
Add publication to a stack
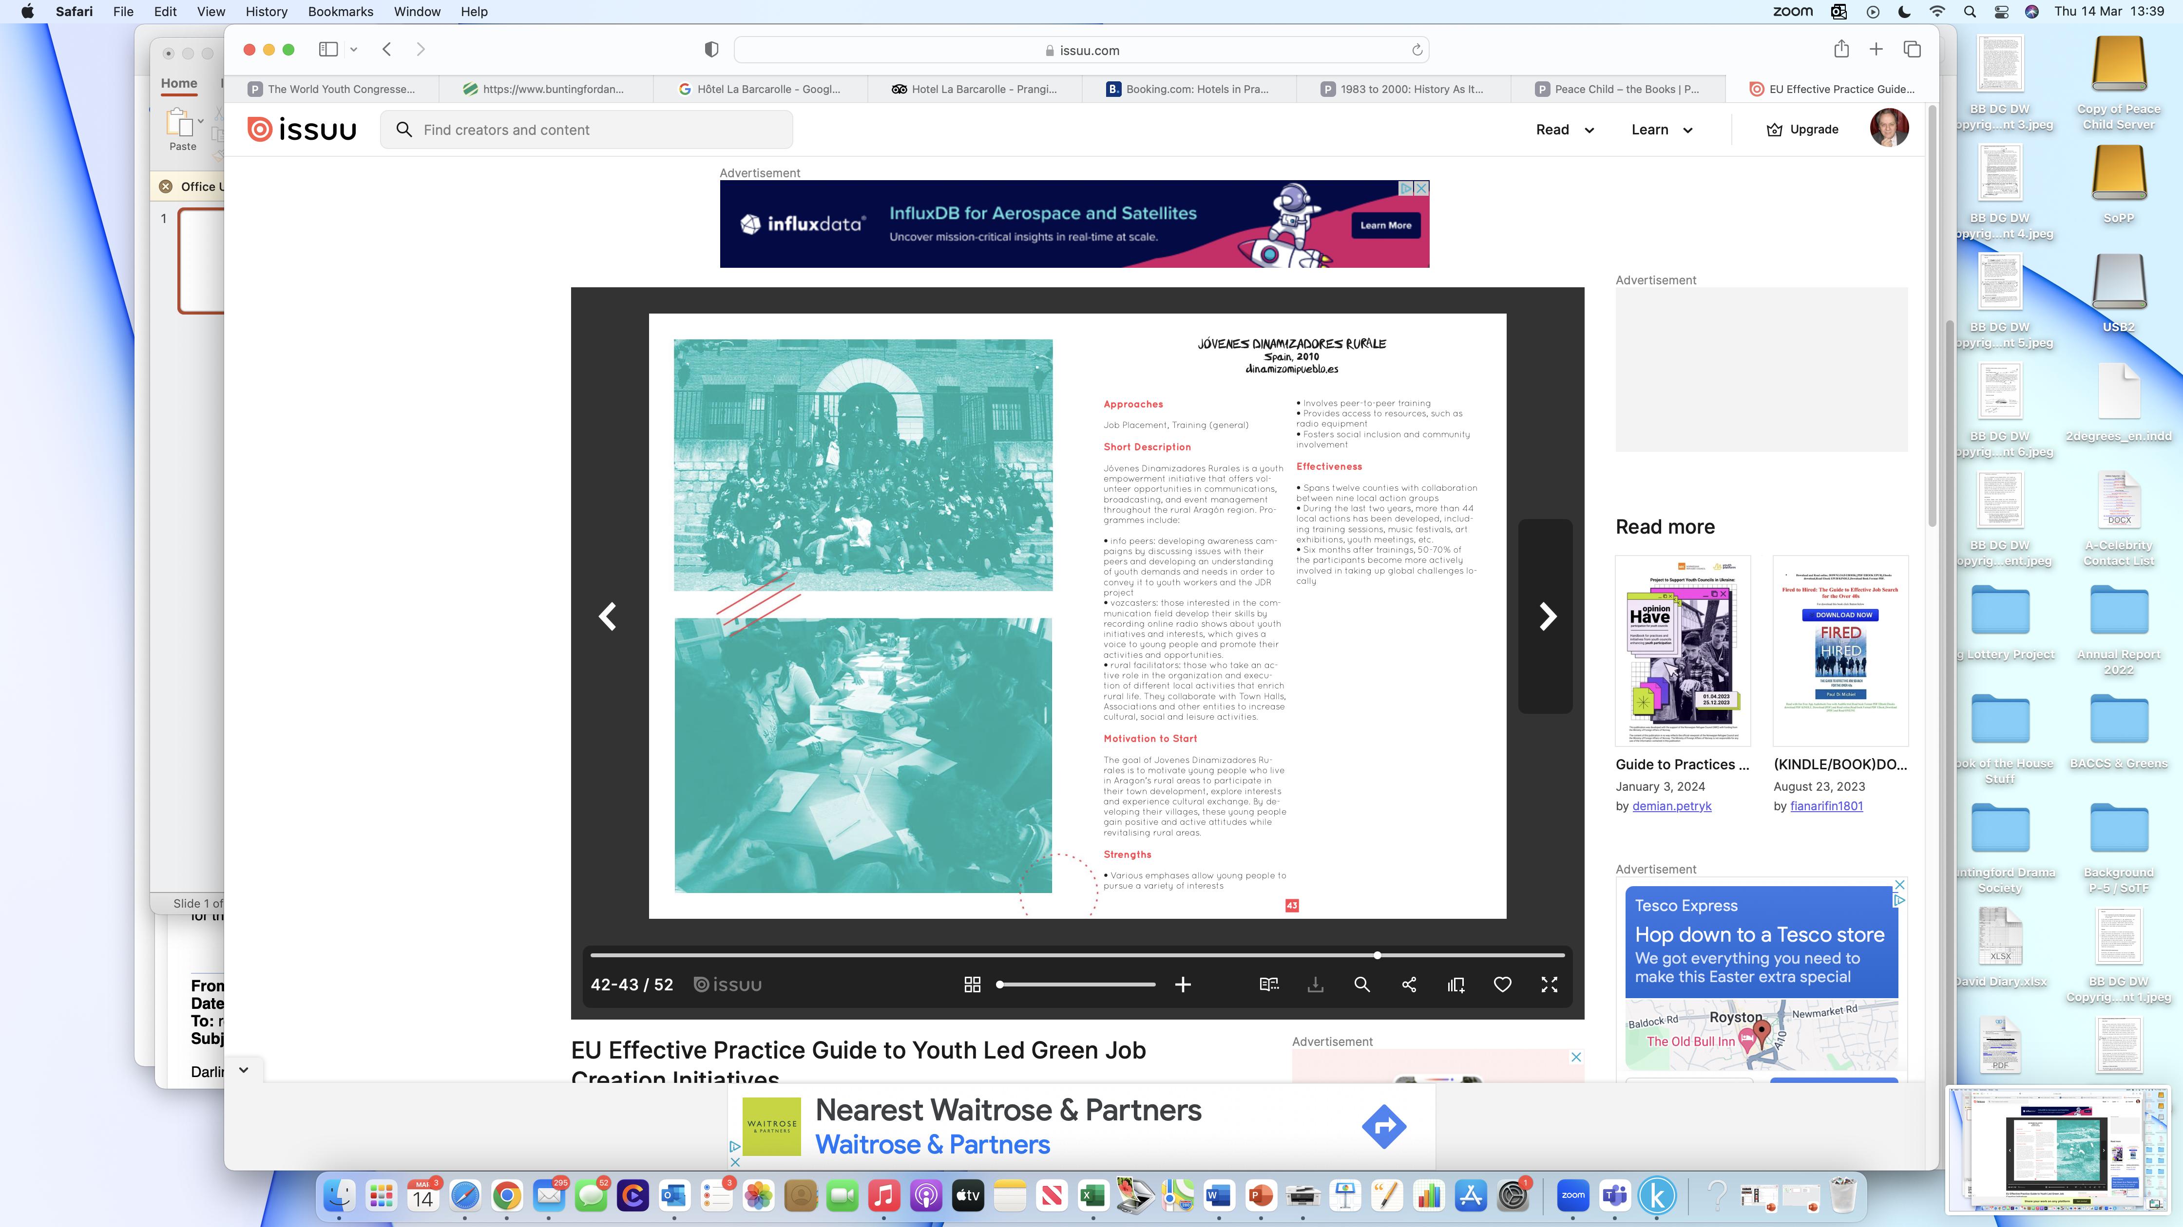pyautogui.click(x=1455, y=984)
